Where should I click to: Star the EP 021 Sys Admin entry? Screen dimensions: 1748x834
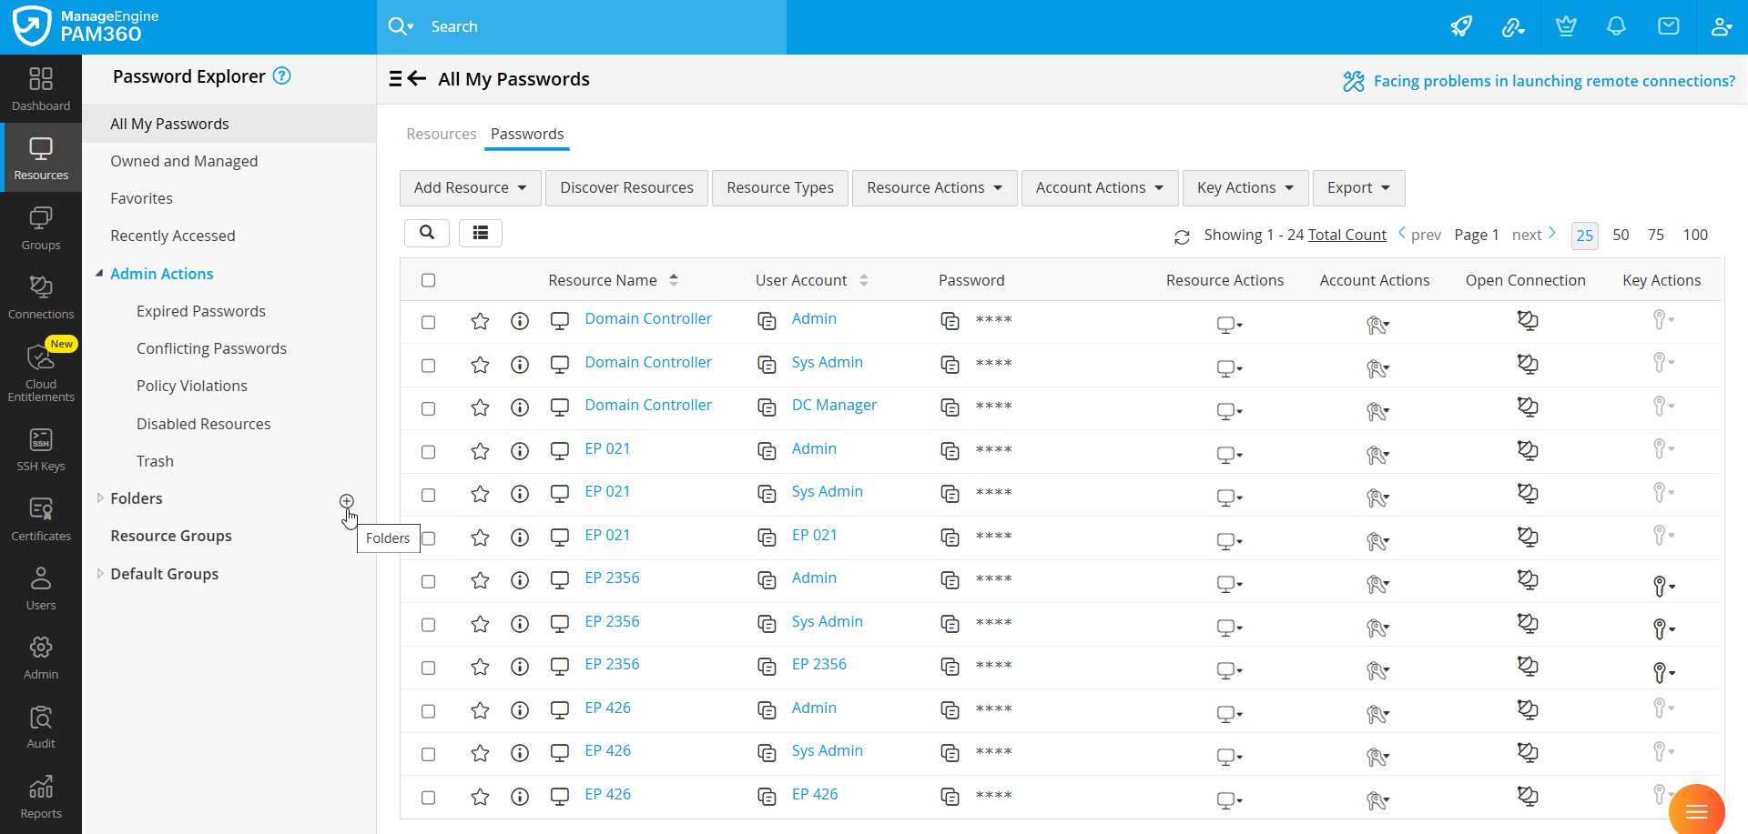tap(480, 494)
